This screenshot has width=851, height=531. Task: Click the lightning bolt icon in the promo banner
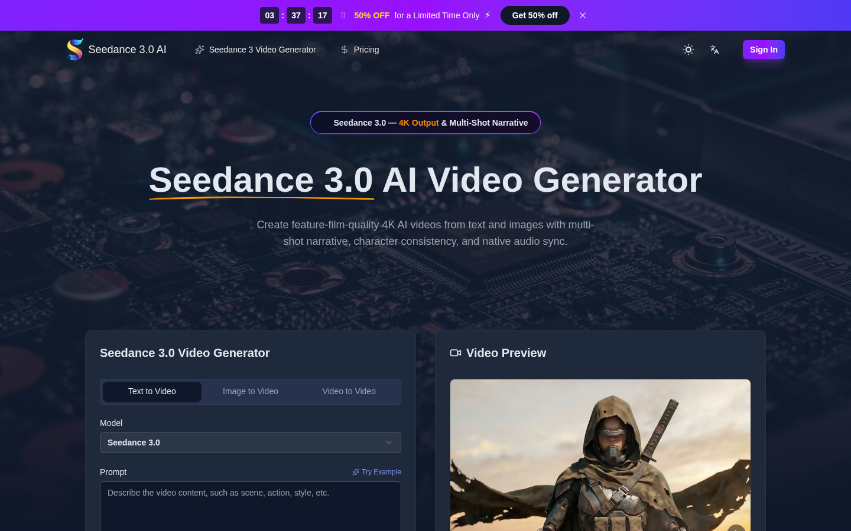click(487, 15)
